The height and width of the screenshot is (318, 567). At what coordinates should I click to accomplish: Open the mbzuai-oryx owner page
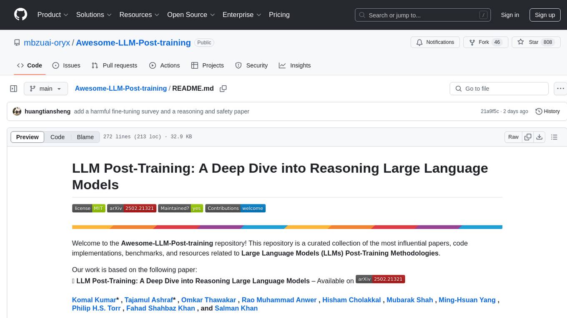click(47, 42)
